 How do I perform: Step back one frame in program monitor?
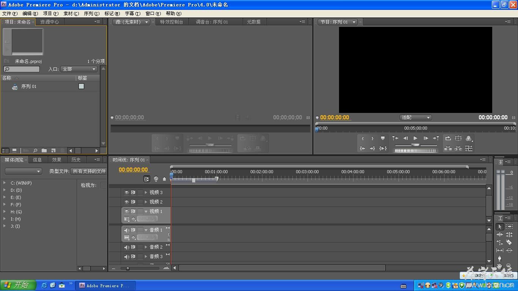(405, 138)
